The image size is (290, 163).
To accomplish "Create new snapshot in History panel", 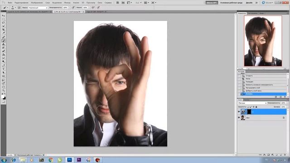I will (x=281, y=97).
